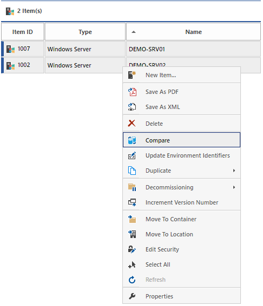
Task: Click the Save As PDF icon
Action: [132, 92]
